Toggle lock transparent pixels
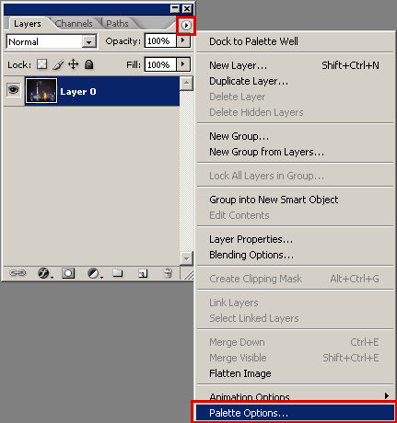 [42, 64]
